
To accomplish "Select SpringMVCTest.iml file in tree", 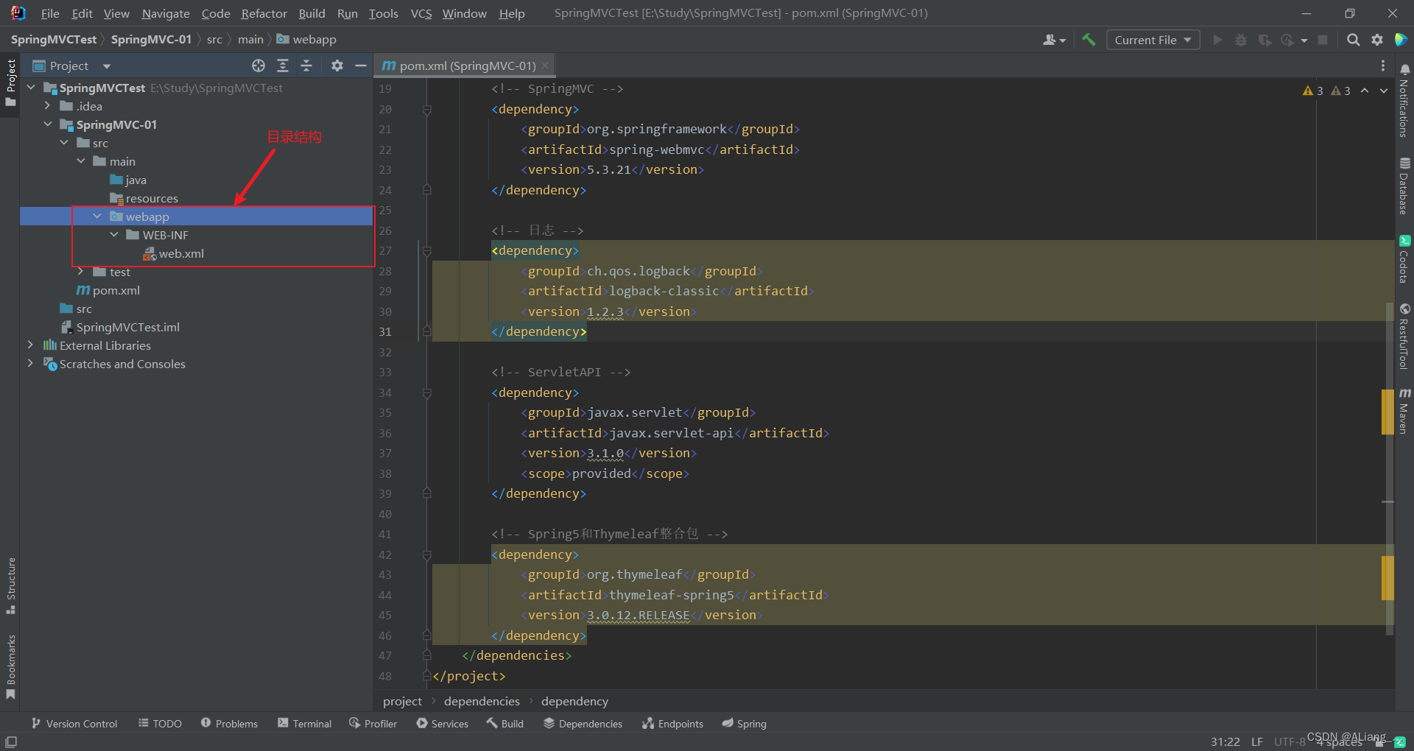I will pos(127,327).
